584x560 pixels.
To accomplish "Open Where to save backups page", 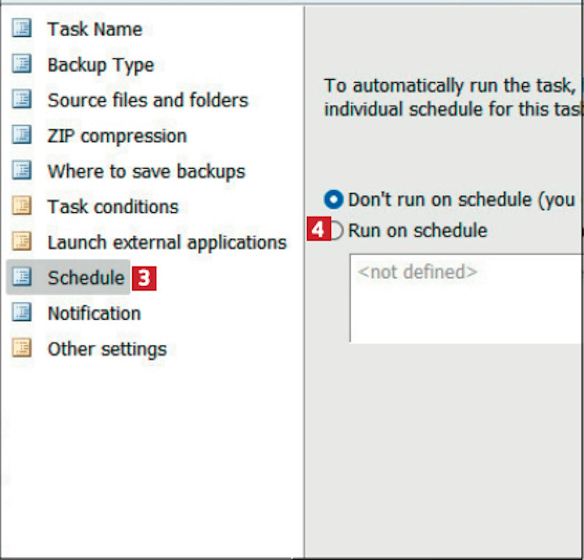I will (x=146, y=171).
